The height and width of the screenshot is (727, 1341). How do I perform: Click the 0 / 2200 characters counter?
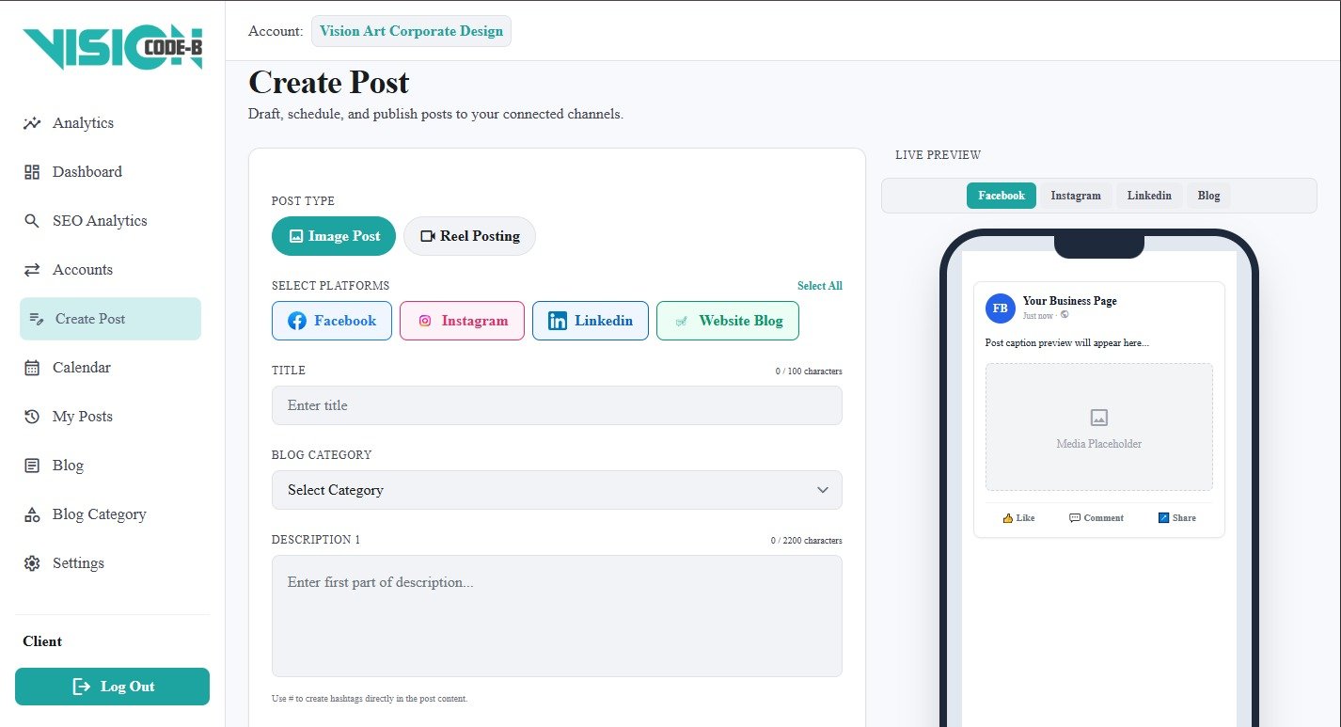tap(807, 541)
